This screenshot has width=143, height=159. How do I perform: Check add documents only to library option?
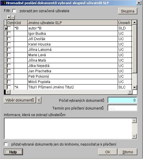point(6,144)
